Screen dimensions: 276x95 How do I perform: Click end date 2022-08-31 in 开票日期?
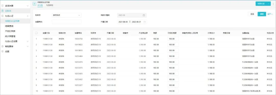(x=137, y=22)
